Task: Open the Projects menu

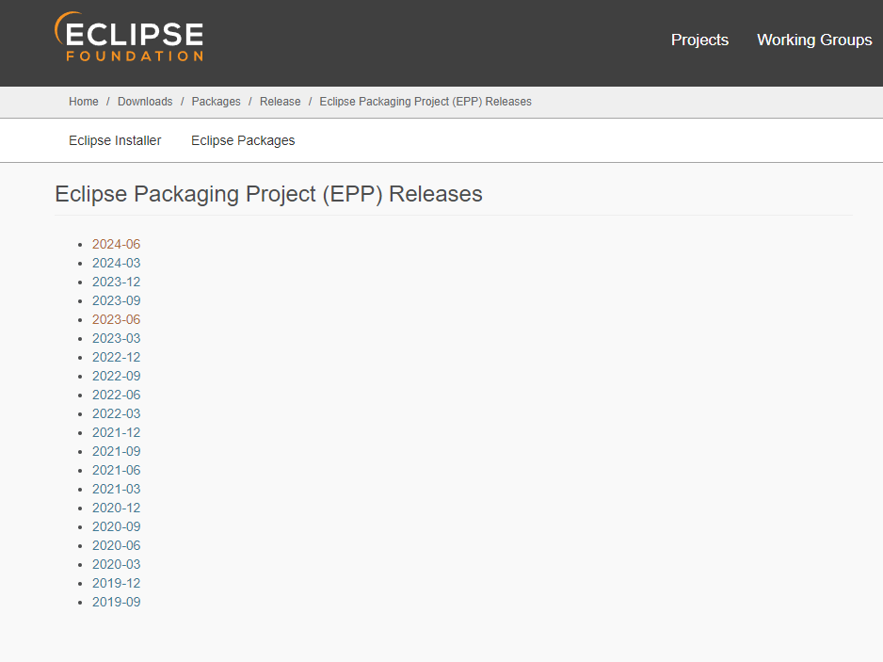Action: [x=699, y=40]
